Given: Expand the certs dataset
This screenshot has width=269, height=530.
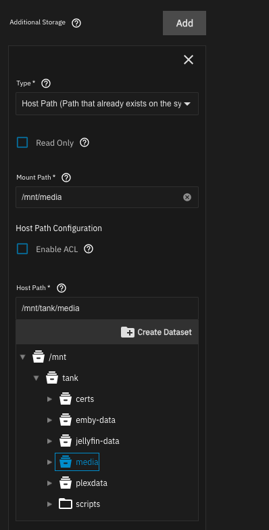Looking at the screenshot, I should click(49, 399).
